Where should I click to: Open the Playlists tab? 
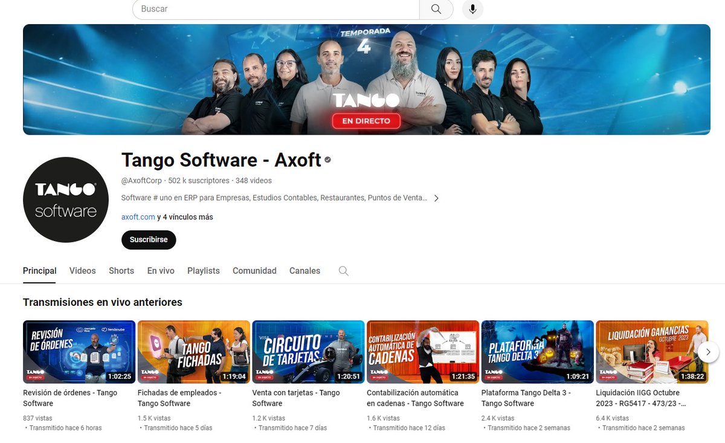pos(203,271)
